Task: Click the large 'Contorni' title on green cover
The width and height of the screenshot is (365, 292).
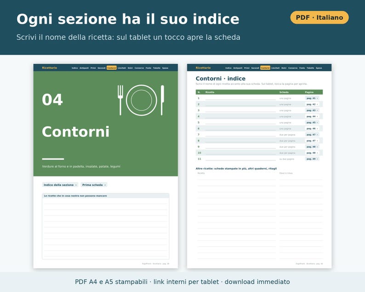Action: pos(76,132)
